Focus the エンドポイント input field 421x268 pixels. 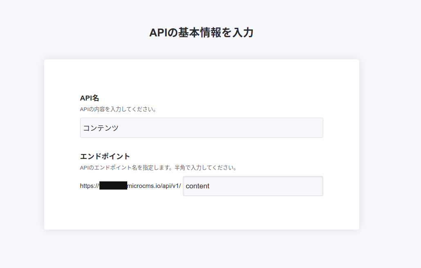253,186
